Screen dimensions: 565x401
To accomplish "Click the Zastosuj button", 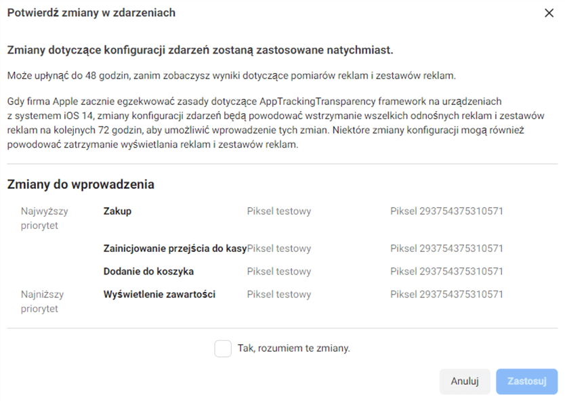I will coord(527,381).
